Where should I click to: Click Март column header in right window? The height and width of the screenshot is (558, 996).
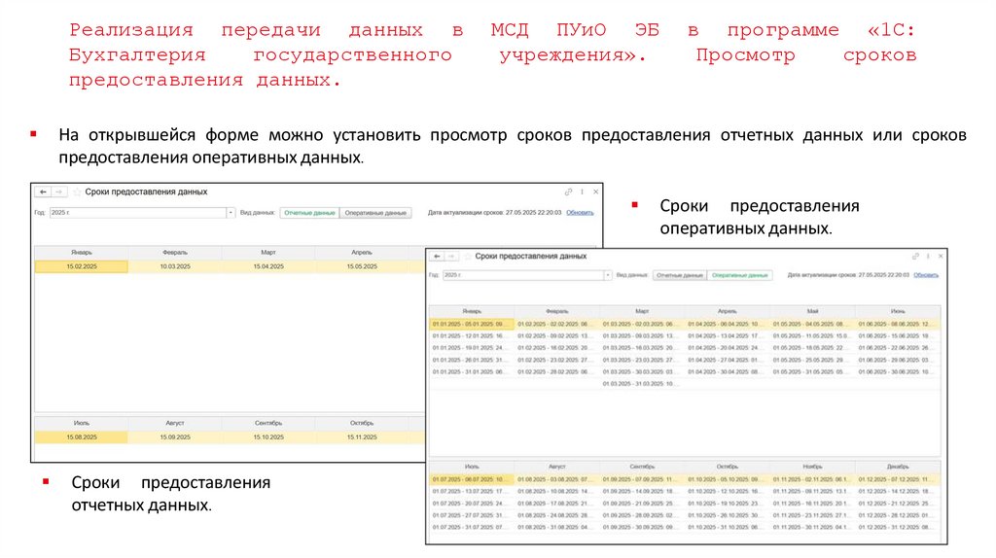642,311
